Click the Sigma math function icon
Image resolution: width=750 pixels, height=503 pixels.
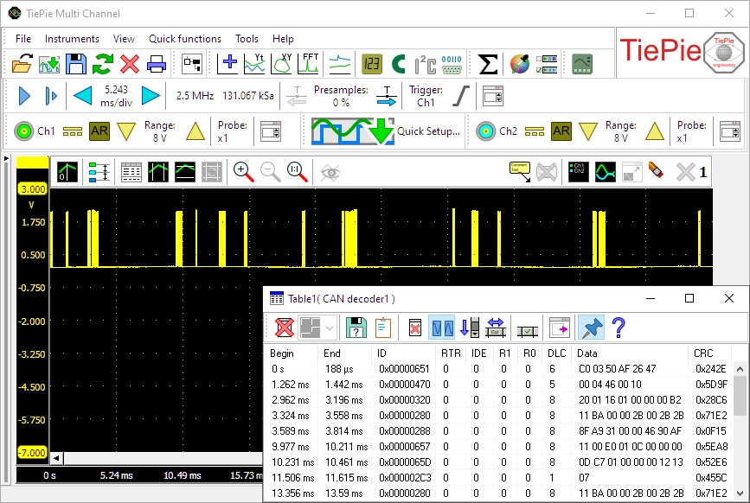[x=488, y=63]
